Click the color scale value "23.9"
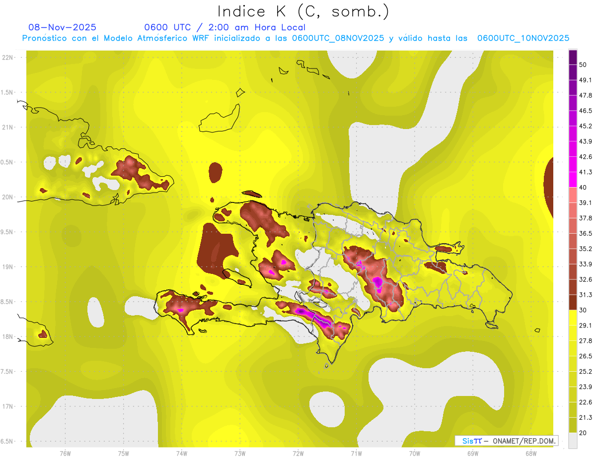Screen dimensions: 596x460 pyautogui.click(x=586, y=387)
